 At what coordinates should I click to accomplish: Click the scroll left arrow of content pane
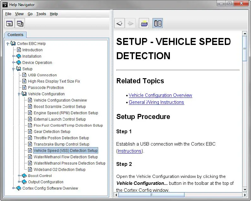click(x=116, y=195)
